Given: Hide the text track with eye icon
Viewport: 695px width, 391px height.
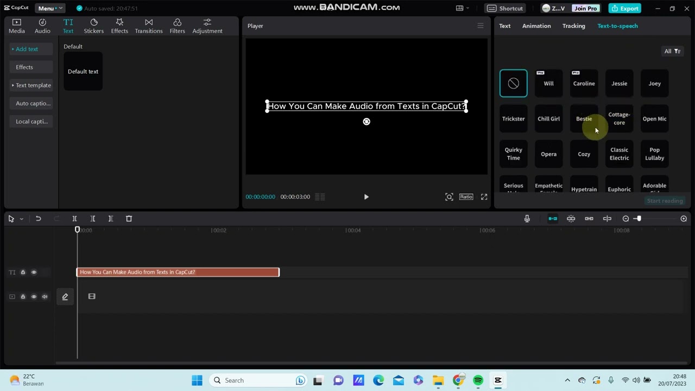Looking at the screenshot, I should tap(34, 272).
